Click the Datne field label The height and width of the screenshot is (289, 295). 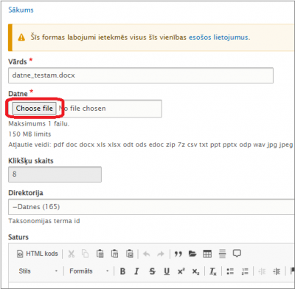point(18,94)
